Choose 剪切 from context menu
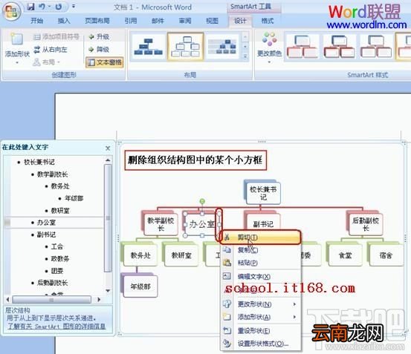The height and width of the screenshot is (354, 411). click(260, 237)
